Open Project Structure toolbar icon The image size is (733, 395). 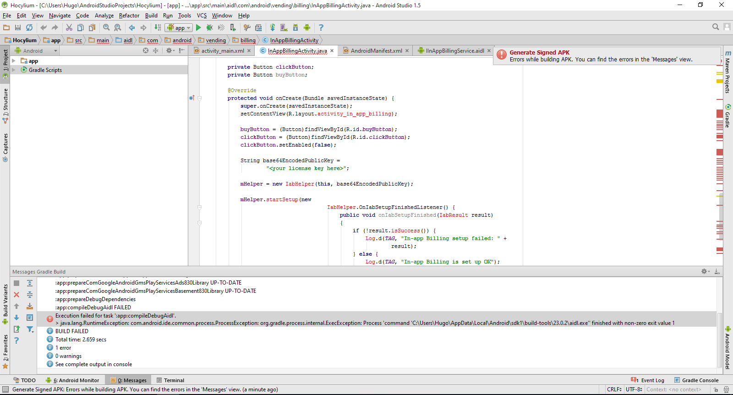(x=258, y=27)
